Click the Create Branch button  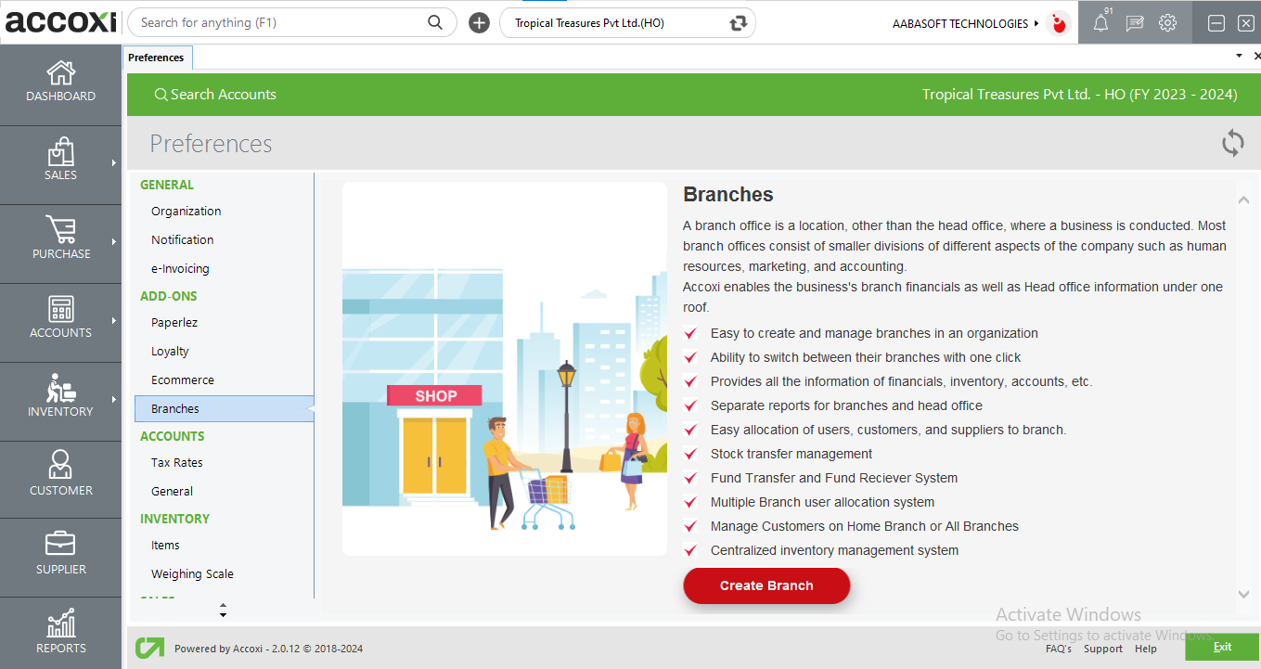766,585
